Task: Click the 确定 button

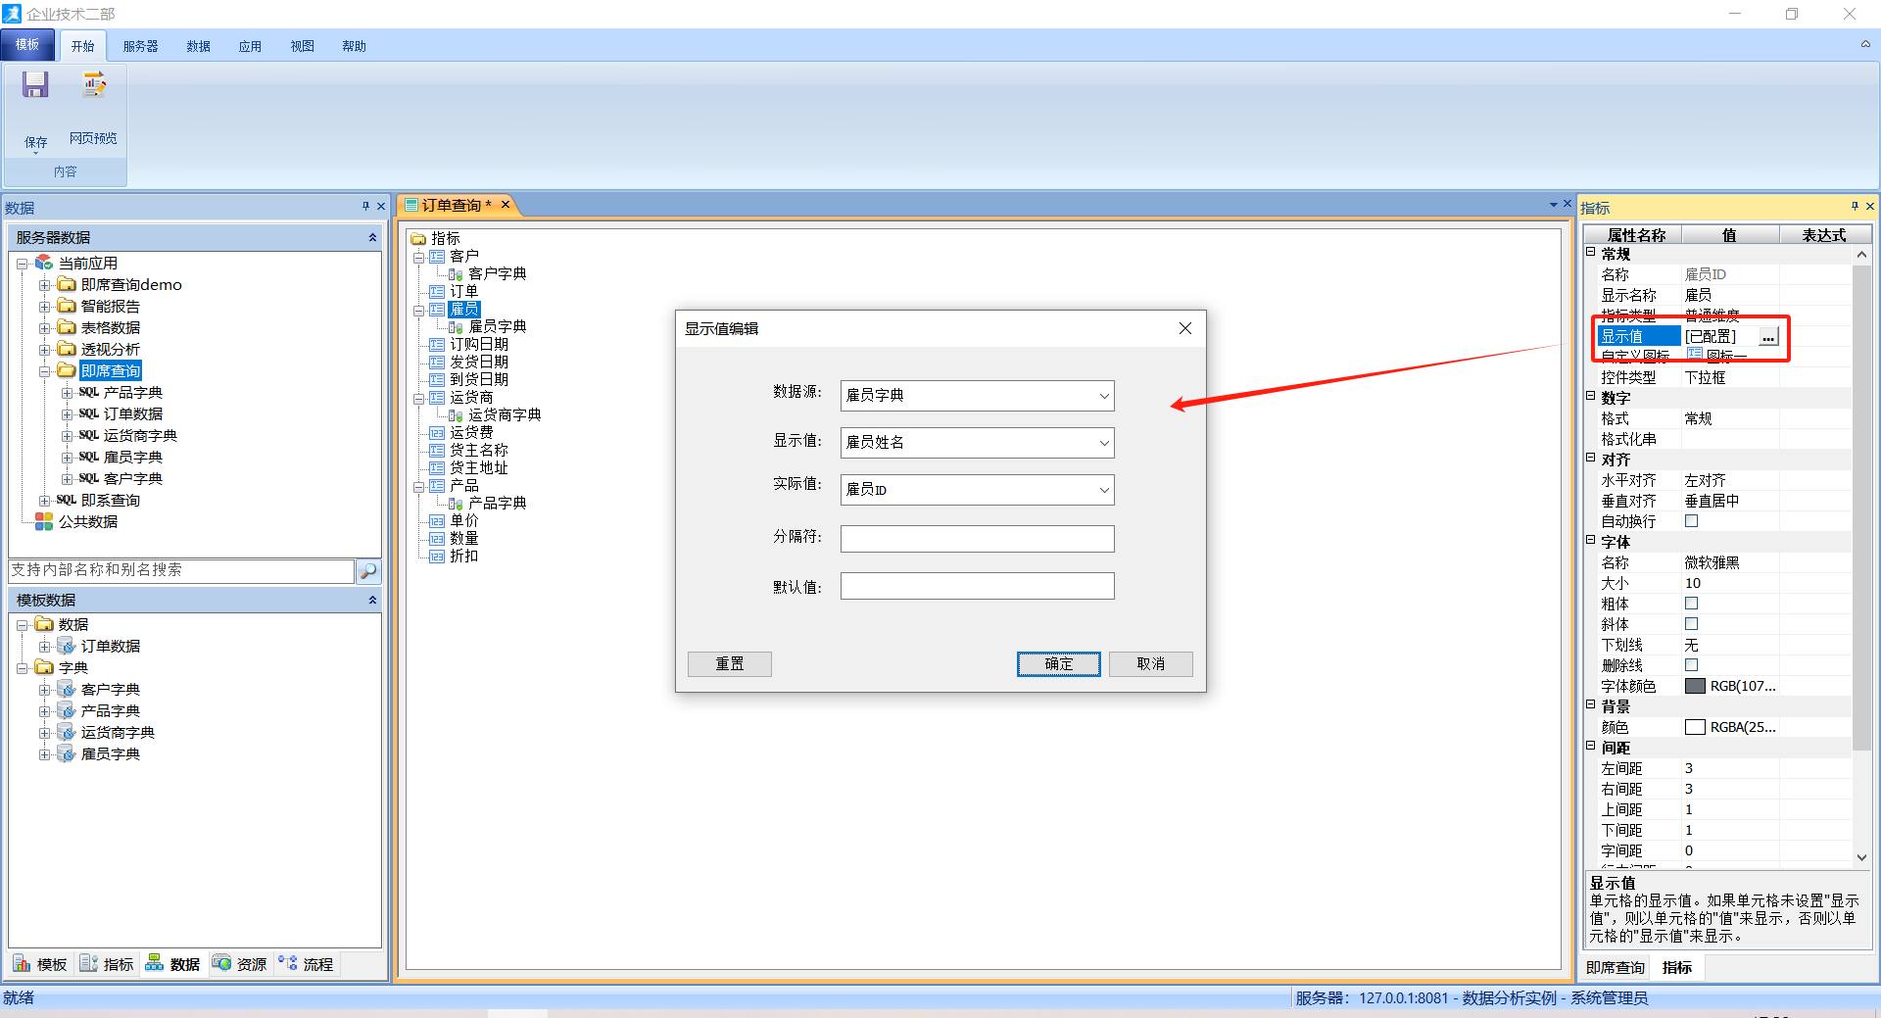Action: point(1059,664)
